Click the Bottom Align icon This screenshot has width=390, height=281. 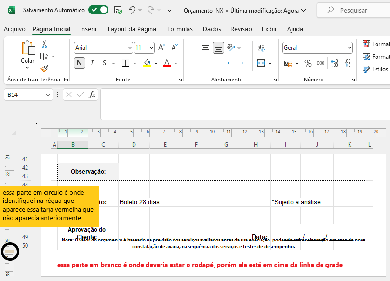[218, 48]
